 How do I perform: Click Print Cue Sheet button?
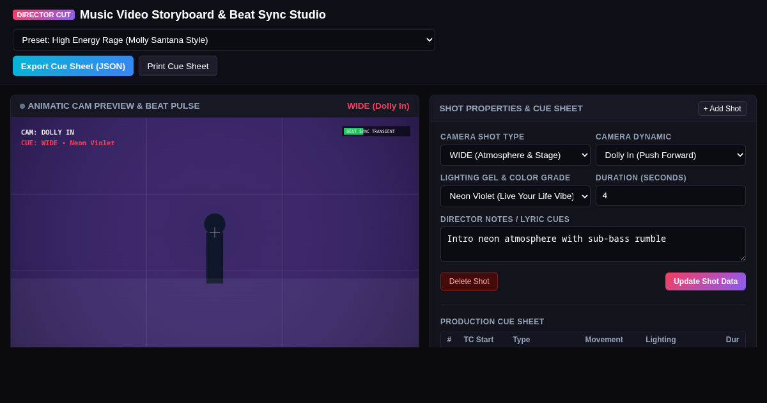(178, 66)
